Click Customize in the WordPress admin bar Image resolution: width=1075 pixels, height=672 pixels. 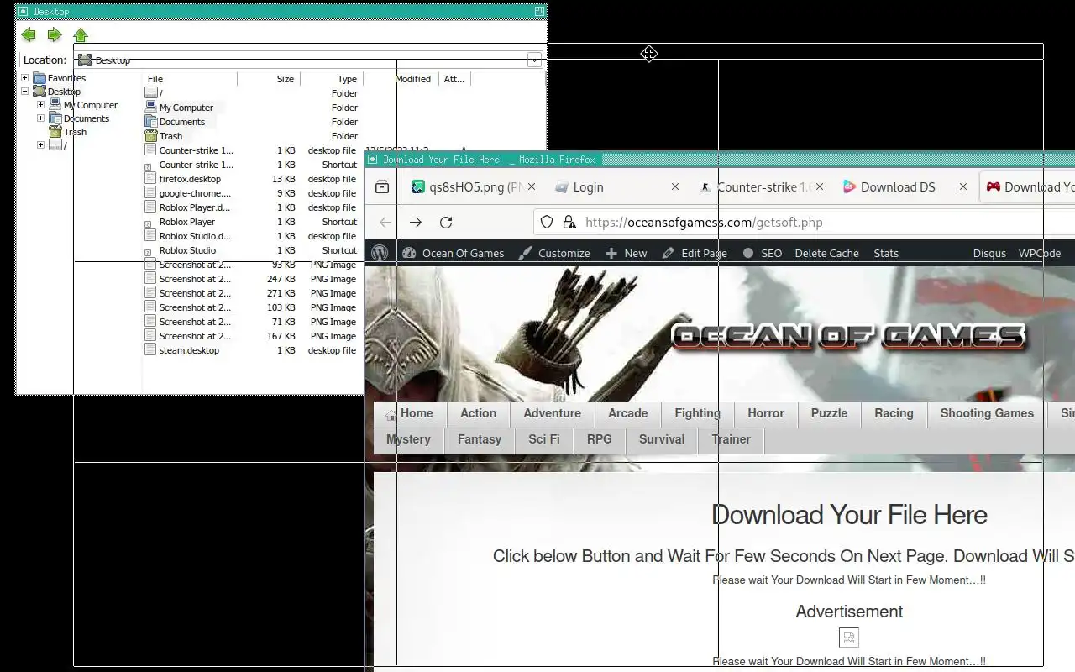554,253
